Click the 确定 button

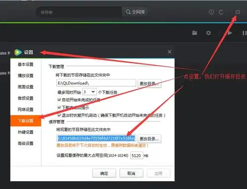104,173
